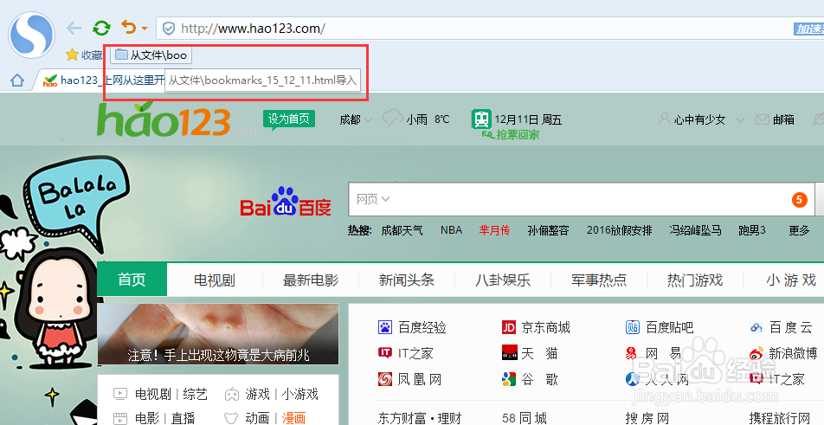Open hot search 2016放假安排
824x425 pixels.
coord(619,230)
